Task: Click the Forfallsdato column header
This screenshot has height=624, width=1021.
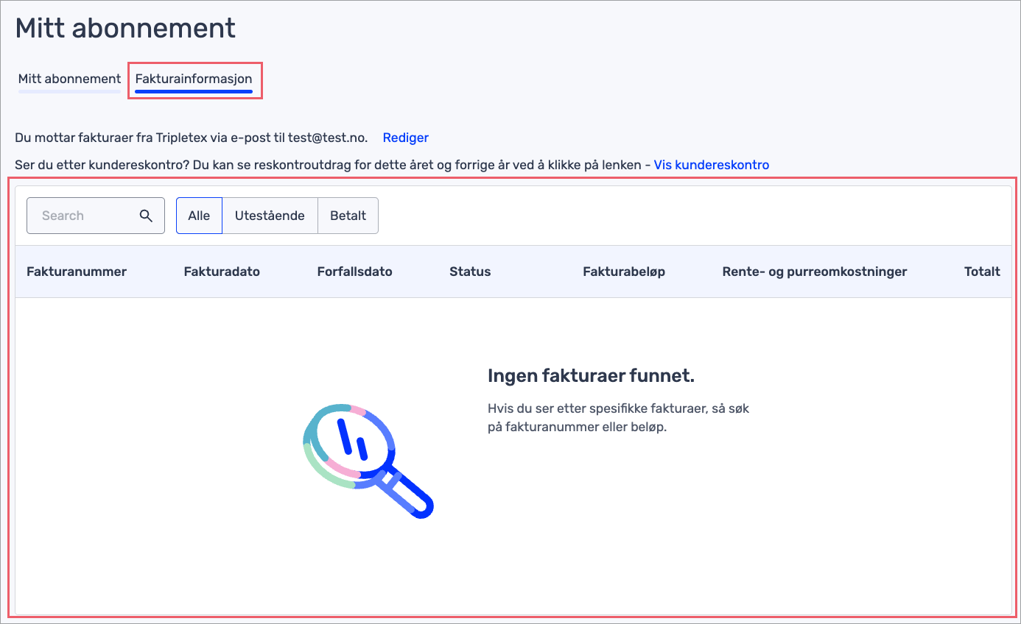Action: point(354,272)
